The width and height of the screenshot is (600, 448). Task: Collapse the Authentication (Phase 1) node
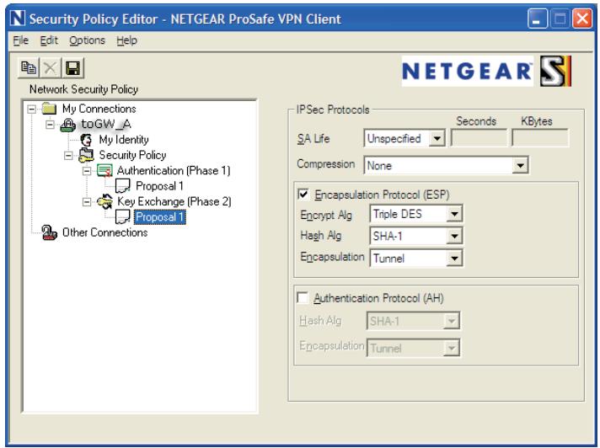point(87,171)
